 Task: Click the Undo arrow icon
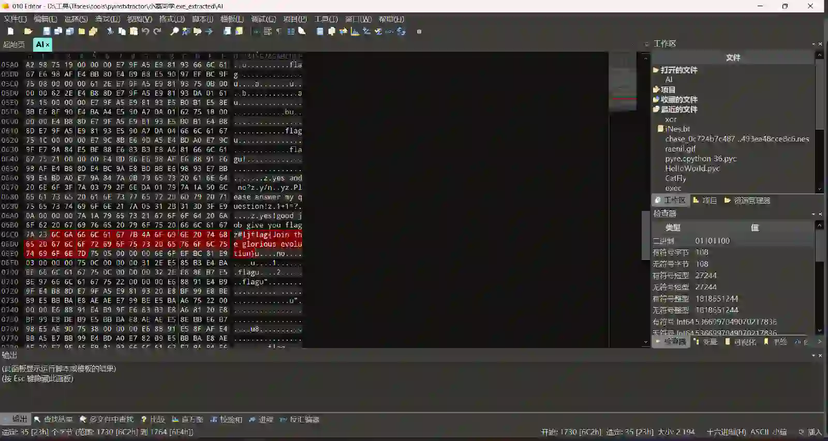[145, 32]
